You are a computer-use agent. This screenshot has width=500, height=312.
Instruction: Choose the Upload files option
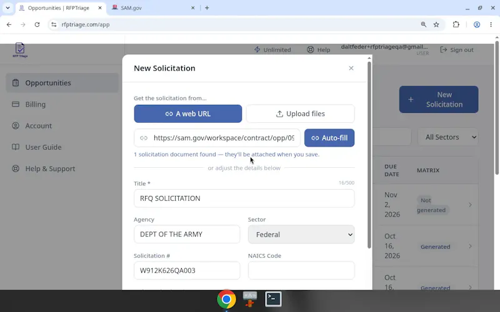(301, 114)
